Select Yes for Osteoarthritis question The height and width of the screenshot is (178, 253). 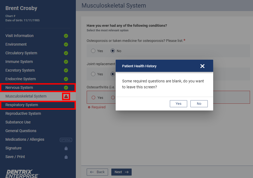pyautogui.click(x=94, y=98)
